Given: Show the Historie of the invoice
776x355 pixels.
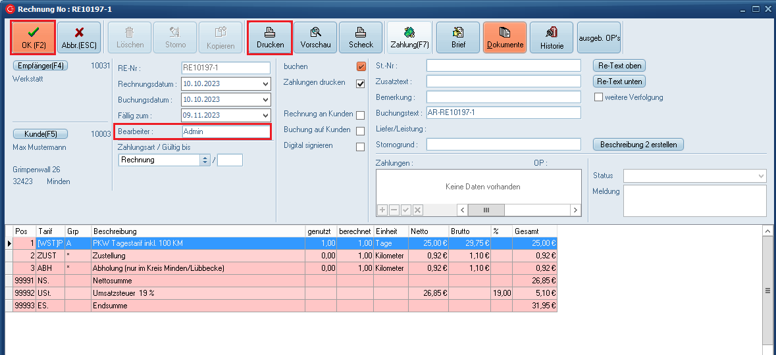Looking at the screenshot, I should click(x=552, y=37).
